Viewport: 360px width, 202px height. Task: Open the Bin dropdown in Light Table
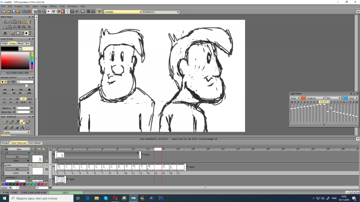(333, 98)
